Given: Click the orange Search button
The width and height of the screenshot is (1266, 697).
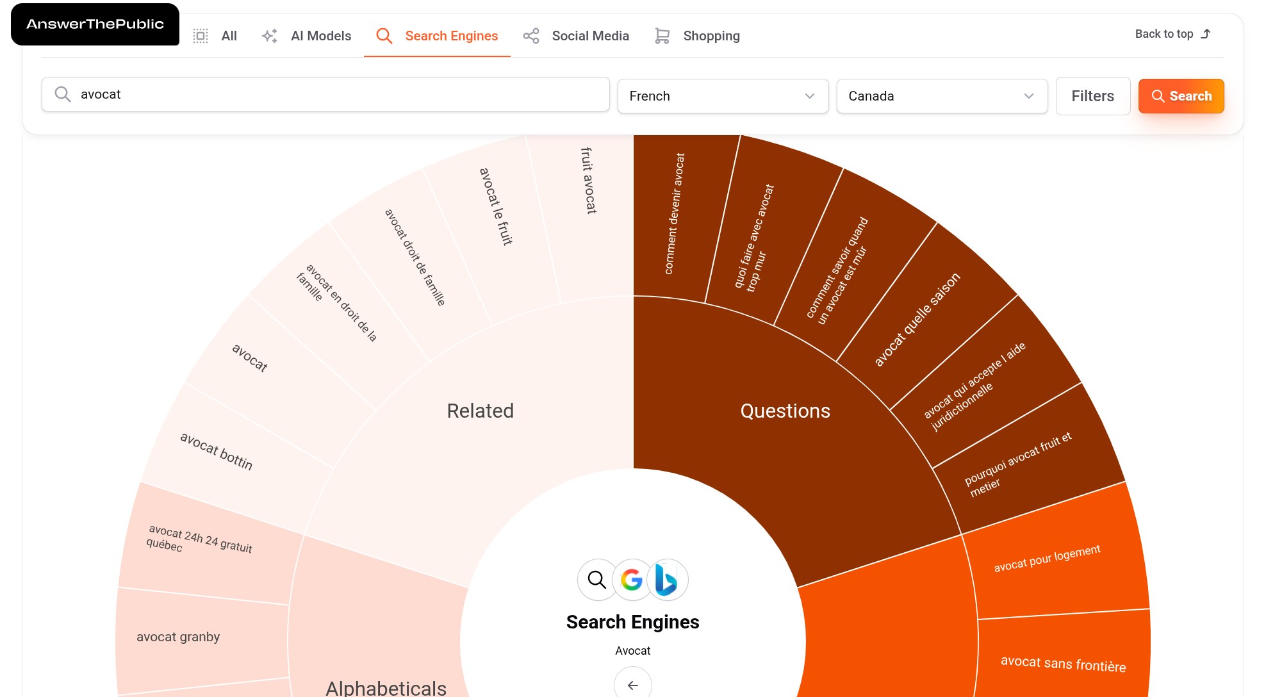Looking at the screenshot, I should [1181, 96].
